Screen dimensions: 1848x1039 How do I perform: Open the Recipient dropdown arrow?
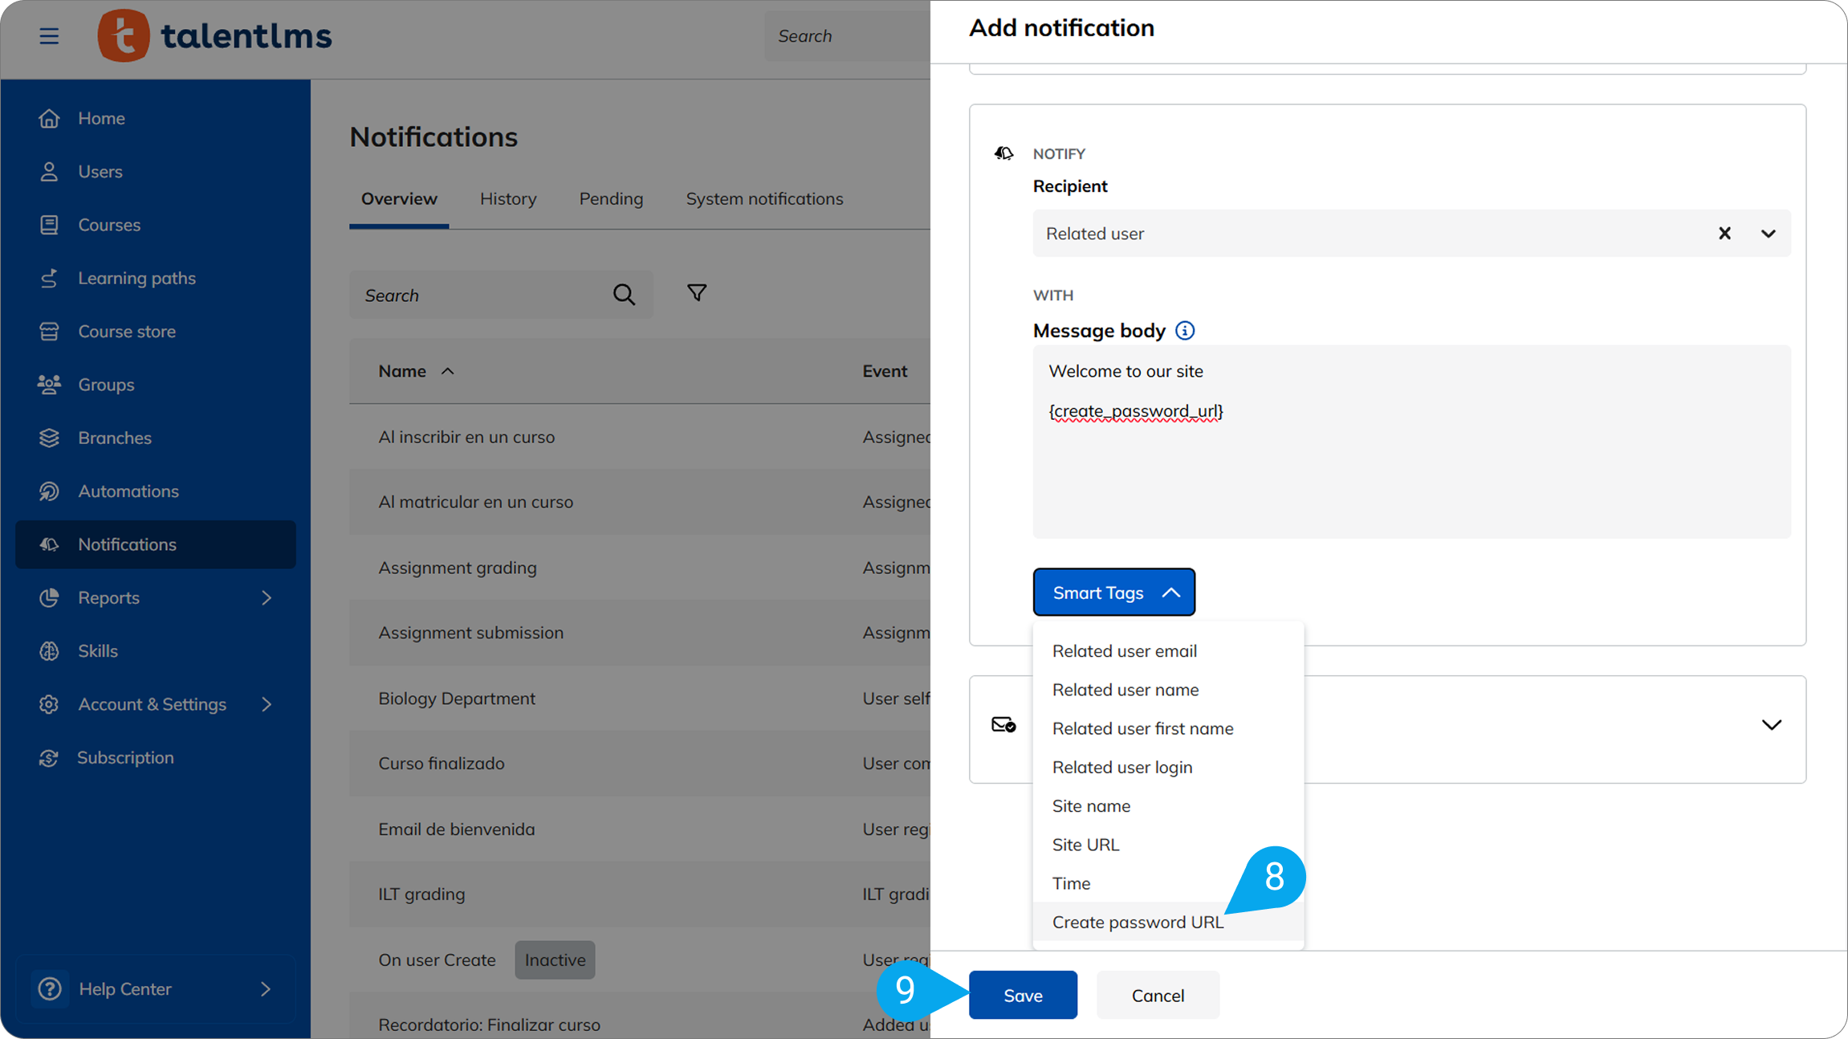[x=1768, y=234]
